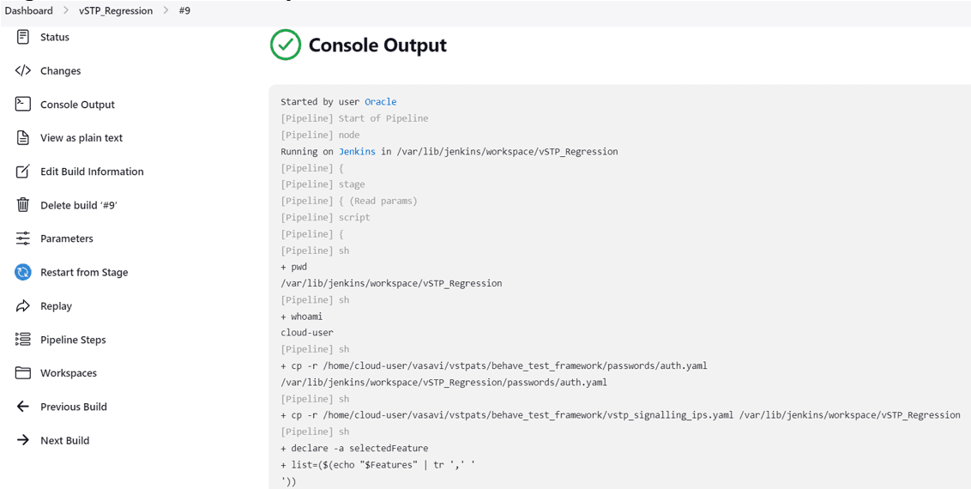
Task: Click the Changes code brackets icon
Action: coord(23,70)
